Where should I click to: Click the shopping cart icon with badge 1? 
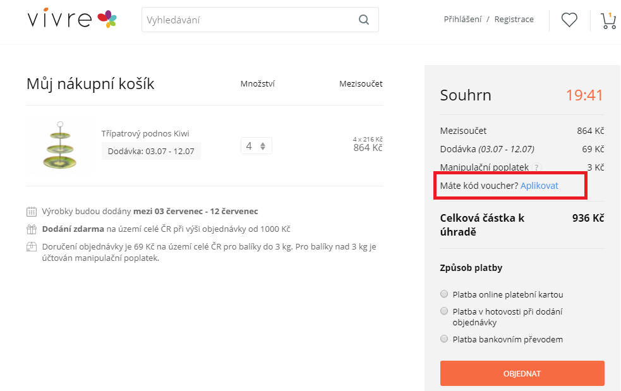[x=607, y=21]
